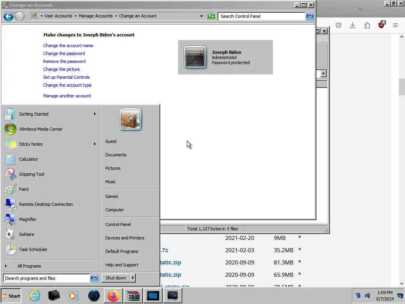Screen dimensions: 405x304
Task: Click the Windows Media Player taskbar icon
Action: click(x=73, y=295)
